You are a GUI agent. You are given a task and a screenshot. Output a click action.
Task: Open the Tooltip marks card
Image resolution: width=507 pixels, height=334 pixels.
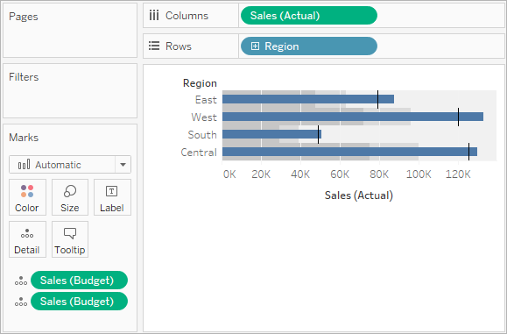pos(70,239)
